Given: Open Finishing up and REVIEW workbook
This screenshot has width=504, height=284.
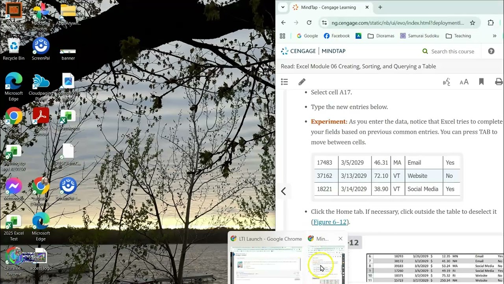Looking at the screenshot, I should (14, 158).
